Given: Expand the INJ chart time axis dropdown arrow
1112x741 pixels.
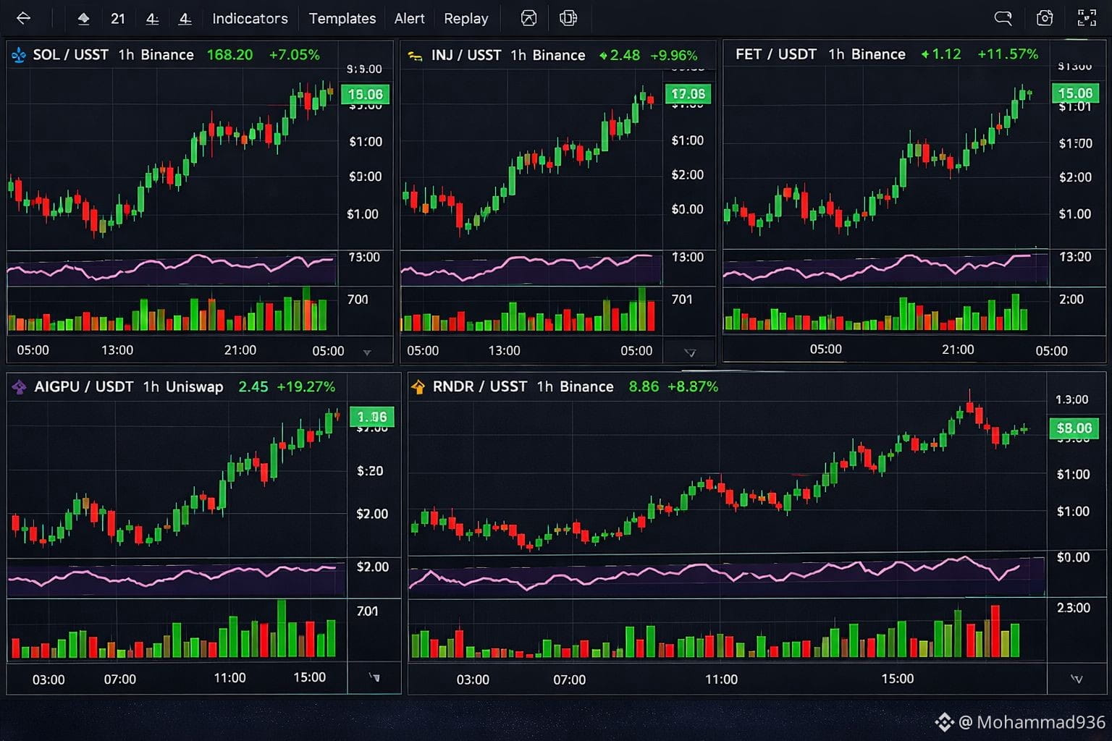Looking at the screenshot, I should [x=690, y=353].
